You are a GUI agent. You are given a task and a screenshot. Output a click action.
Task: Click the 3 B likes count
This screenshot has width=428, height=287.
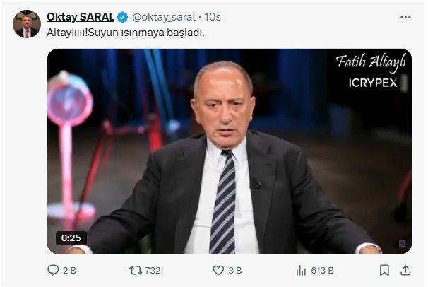tap(235, 270)
